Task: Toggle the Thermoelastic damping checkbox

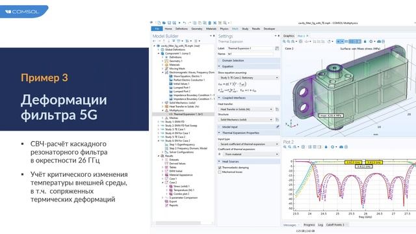Action: pos(220,168)
